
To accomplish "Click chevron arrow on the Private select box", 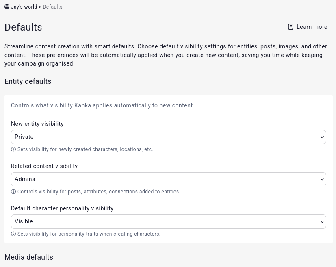I will click(x=322, y=137).
